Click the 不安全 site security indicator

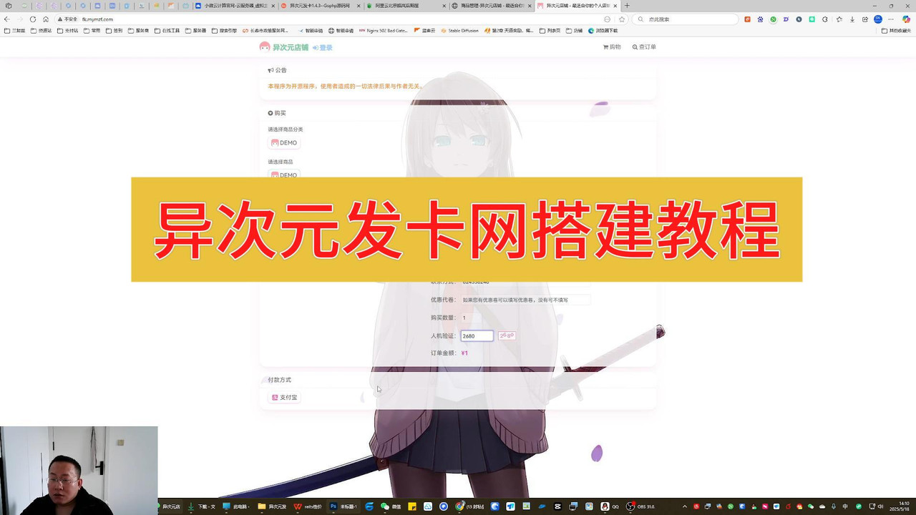click(68, 19)
